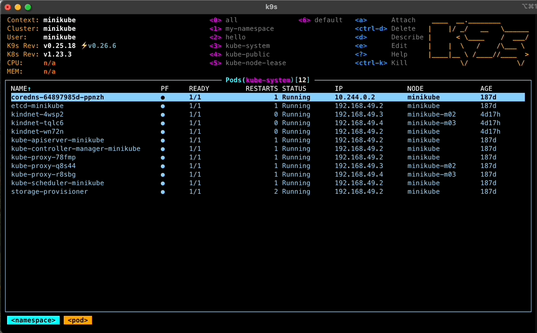Image resolution: width=537 pixels, height=333 pixels.
Task: Click the Describe key hint
Action: [389, 37]
